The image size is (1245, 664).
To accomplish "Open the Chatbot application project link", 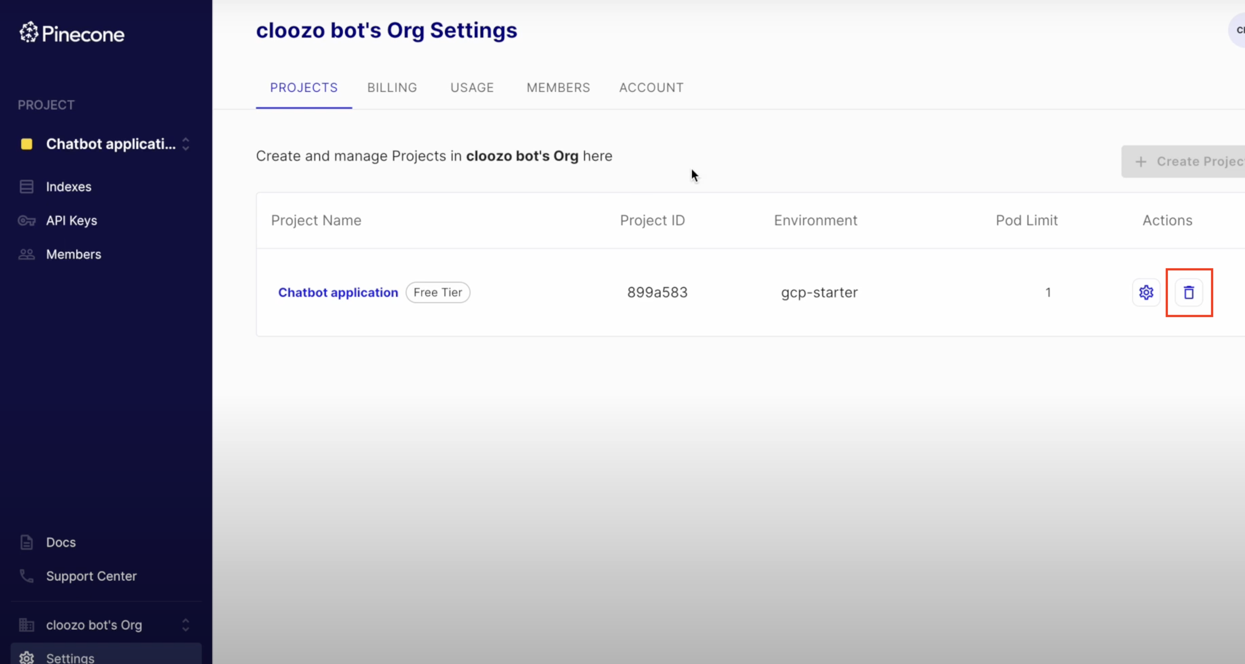I will pos(338,292).
